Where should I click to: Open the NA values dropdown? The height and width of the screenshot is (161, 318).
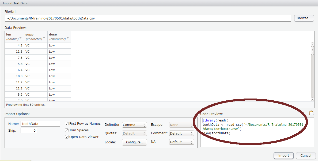(x=181, y=142)
